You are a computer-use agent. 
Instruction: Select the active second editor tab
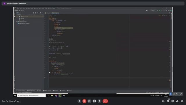(55, 13)
